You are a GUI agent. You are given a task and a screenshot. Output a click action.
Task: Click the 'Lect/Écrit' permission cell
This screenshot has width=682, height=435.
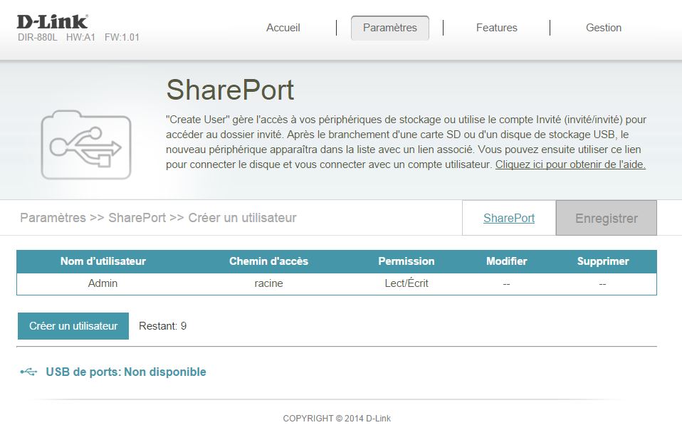406,283
